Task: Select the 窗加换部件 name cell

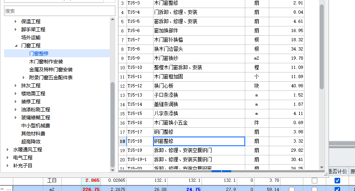Action: 199,30
